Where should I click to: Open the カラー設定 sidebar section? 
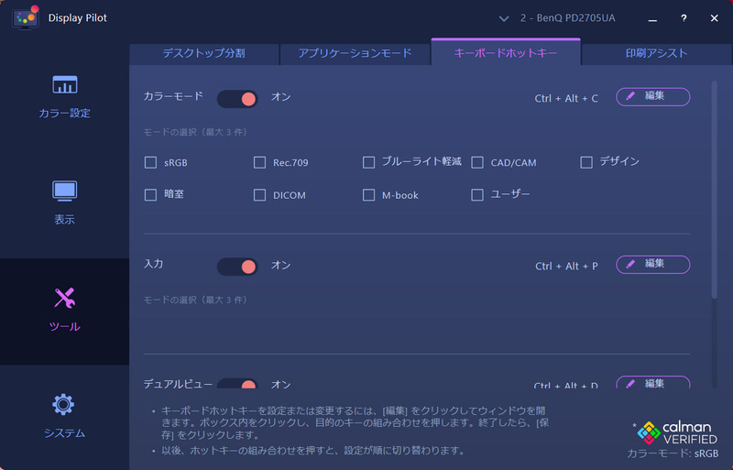64,97
